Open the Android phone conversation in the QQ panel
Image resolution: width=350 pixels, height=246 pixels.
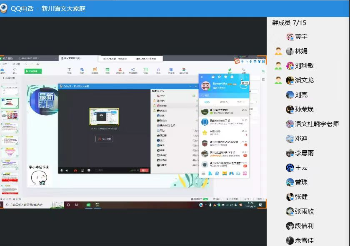(x=224, y=122)
